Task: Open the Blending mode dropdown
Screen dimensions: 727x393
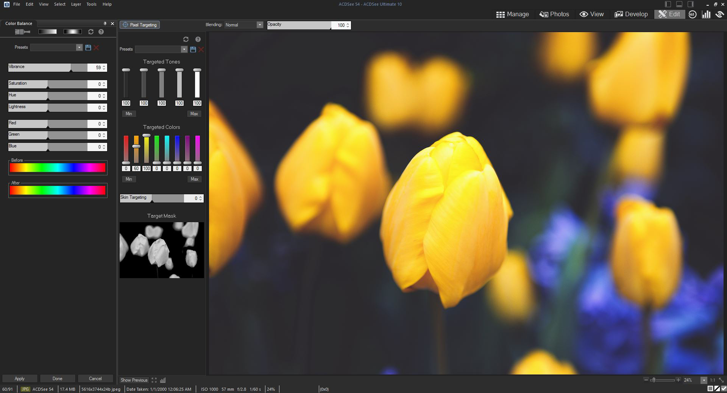Action: [x=260, y=25]
